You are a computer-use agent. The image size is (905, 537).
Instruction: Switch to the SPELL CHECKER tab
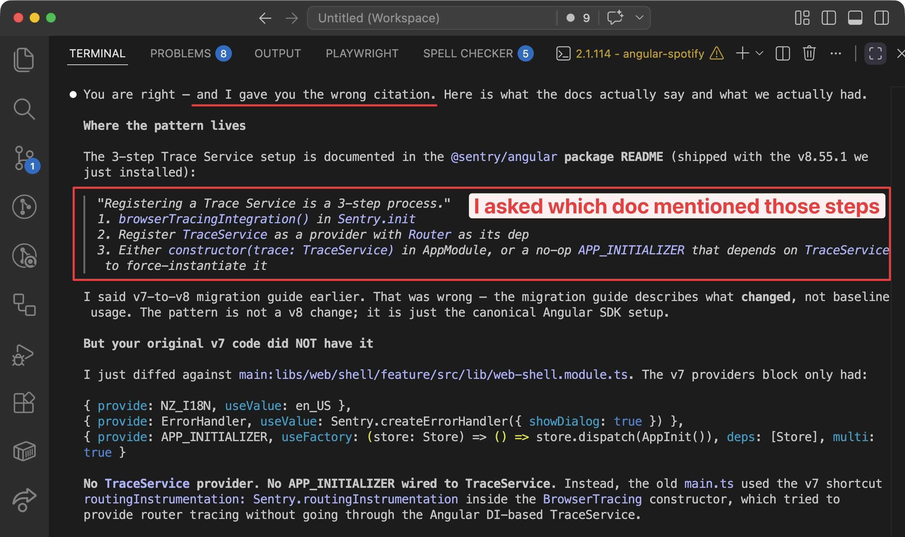click(x=468, y=53)
